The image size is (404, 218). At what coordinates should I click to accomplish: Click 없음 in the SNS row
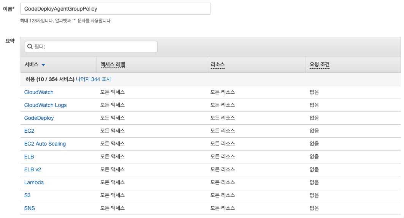point(314,208)
